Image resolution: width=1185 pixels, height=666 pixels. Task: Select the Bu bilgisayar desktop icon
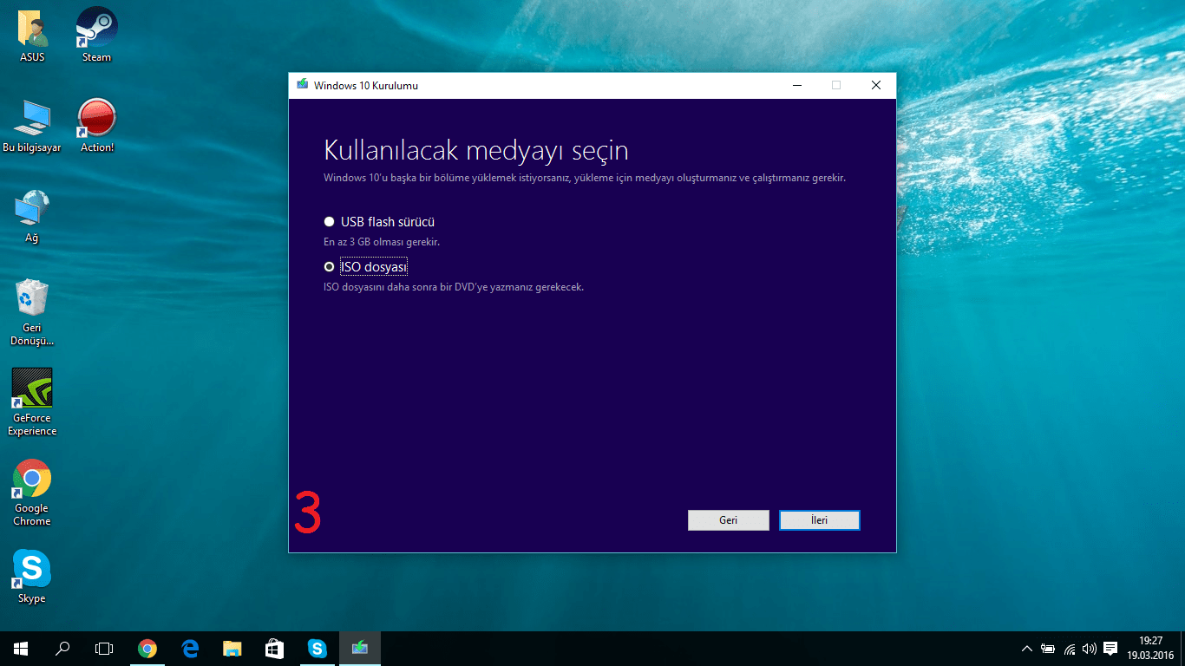pyautogui.click(x=32, y=126)
